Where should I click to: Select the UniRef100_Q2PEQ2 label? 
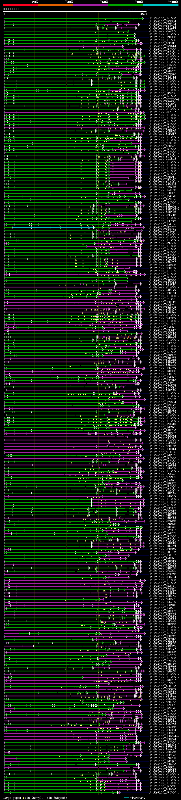[x=162, y=755]
